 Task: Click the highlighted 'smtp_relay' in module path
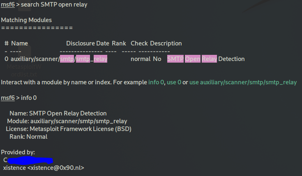(92, 59)
